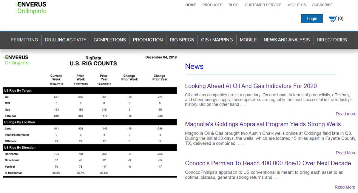The height and width of the screenshot is (193, 358).
Task: Click the Login button
Action: coord(312,18)
